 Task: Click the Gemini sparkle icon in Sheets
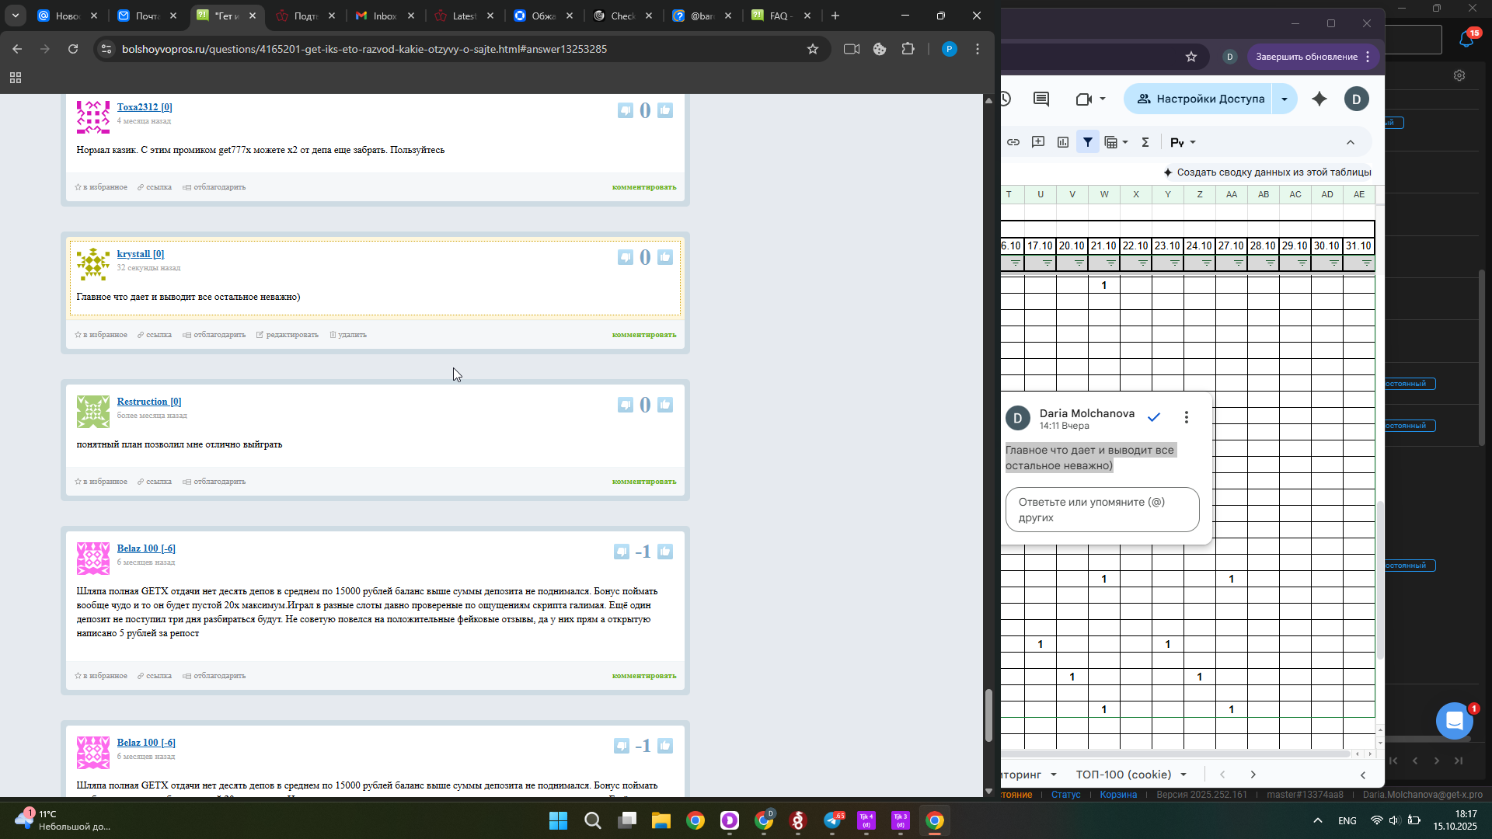(x=1319, y=99)
